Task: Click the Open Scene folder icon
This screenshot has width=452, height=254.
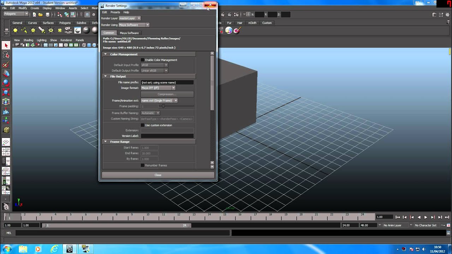Action: [41, 14]
